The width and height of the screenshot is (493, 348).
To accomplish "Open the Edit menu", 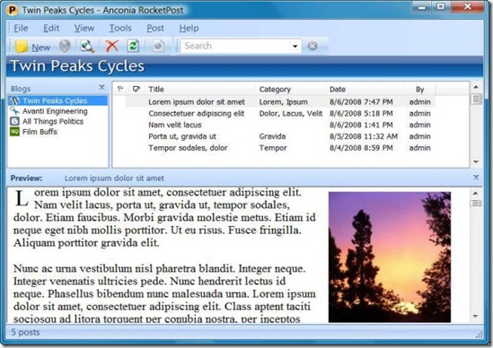I will [x=51, y=29].
